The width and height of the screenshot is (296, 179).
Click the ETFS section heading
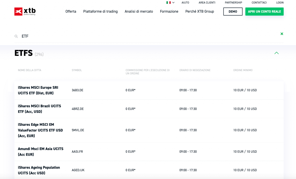tap(24, 53)
